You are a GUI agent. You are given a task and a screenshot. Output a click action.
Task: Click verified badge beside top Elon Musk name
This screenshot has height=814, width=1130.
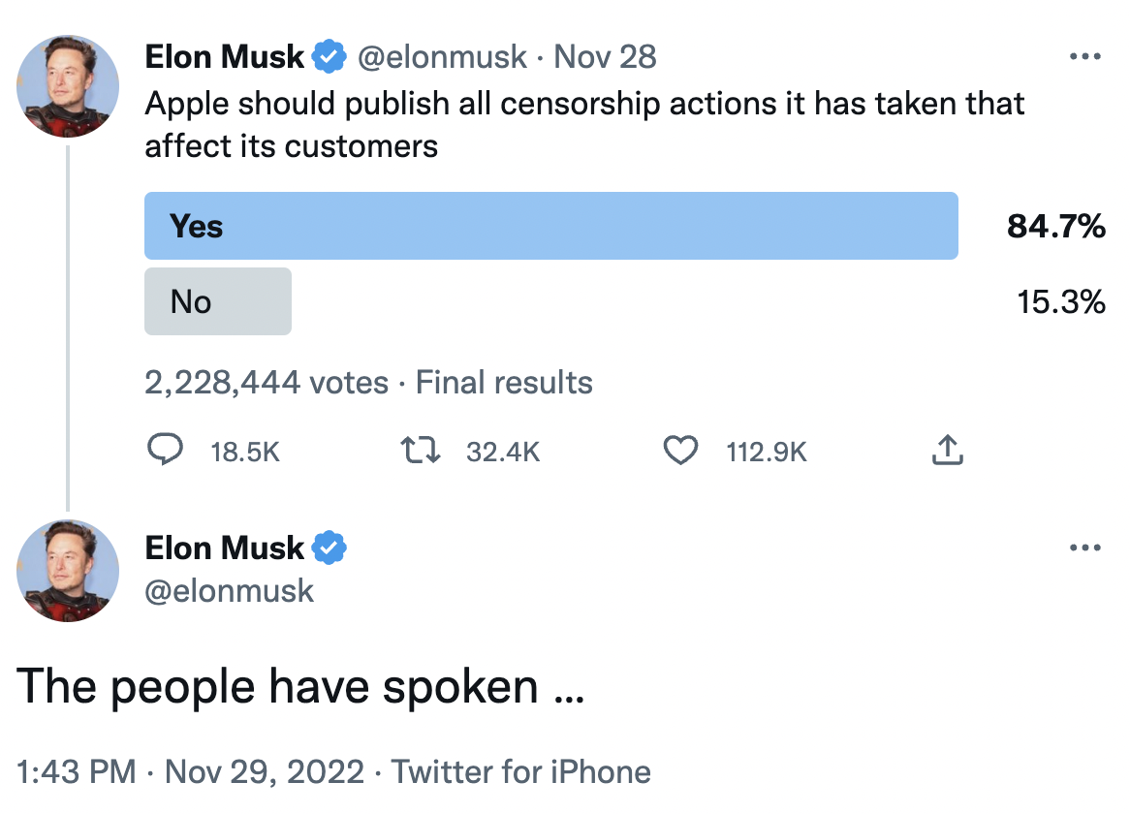click(330, 57)
